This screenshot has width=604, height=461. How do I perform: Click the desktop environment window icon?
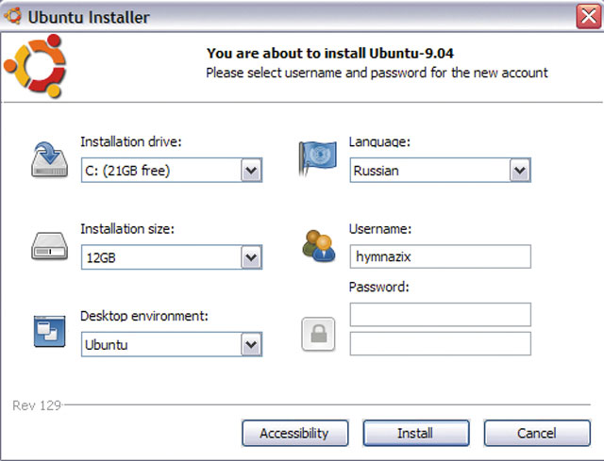coord(49,331)
